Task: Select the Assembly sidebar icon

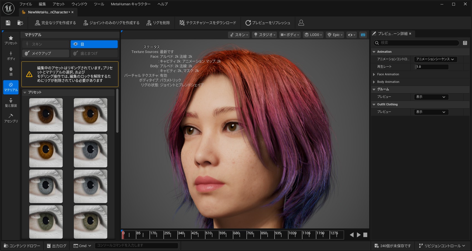Action: 11,118
